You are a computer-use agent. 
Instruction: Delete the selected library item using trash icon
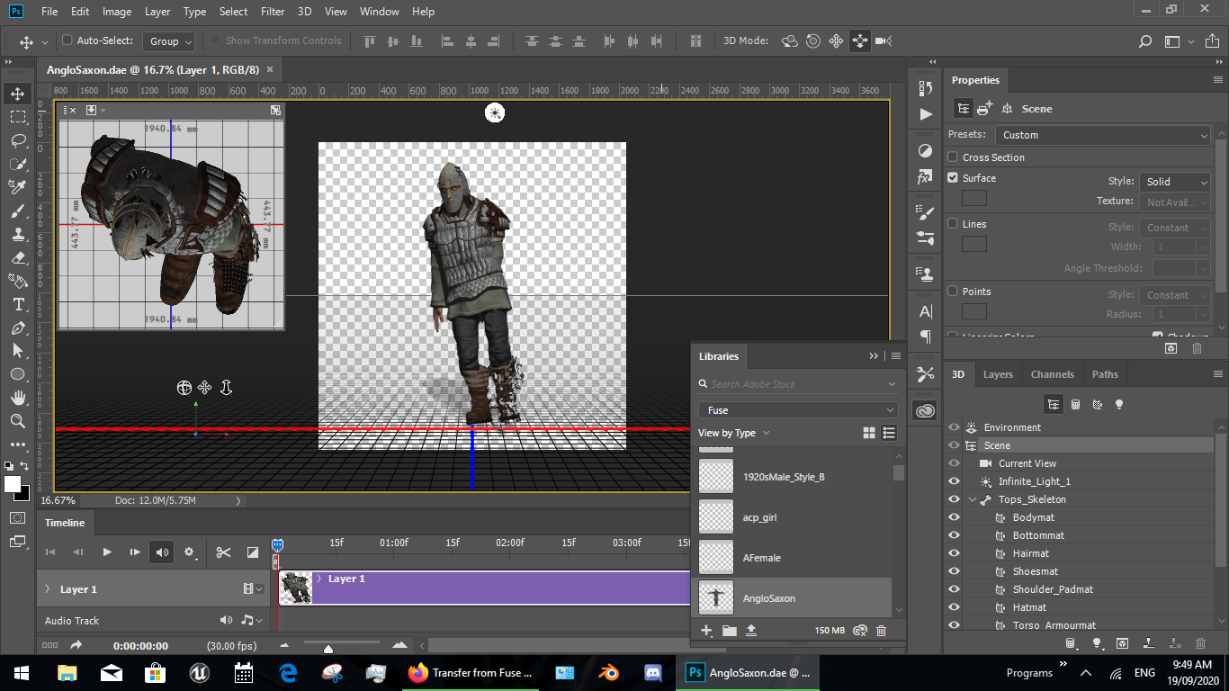(x=881, y=631)
